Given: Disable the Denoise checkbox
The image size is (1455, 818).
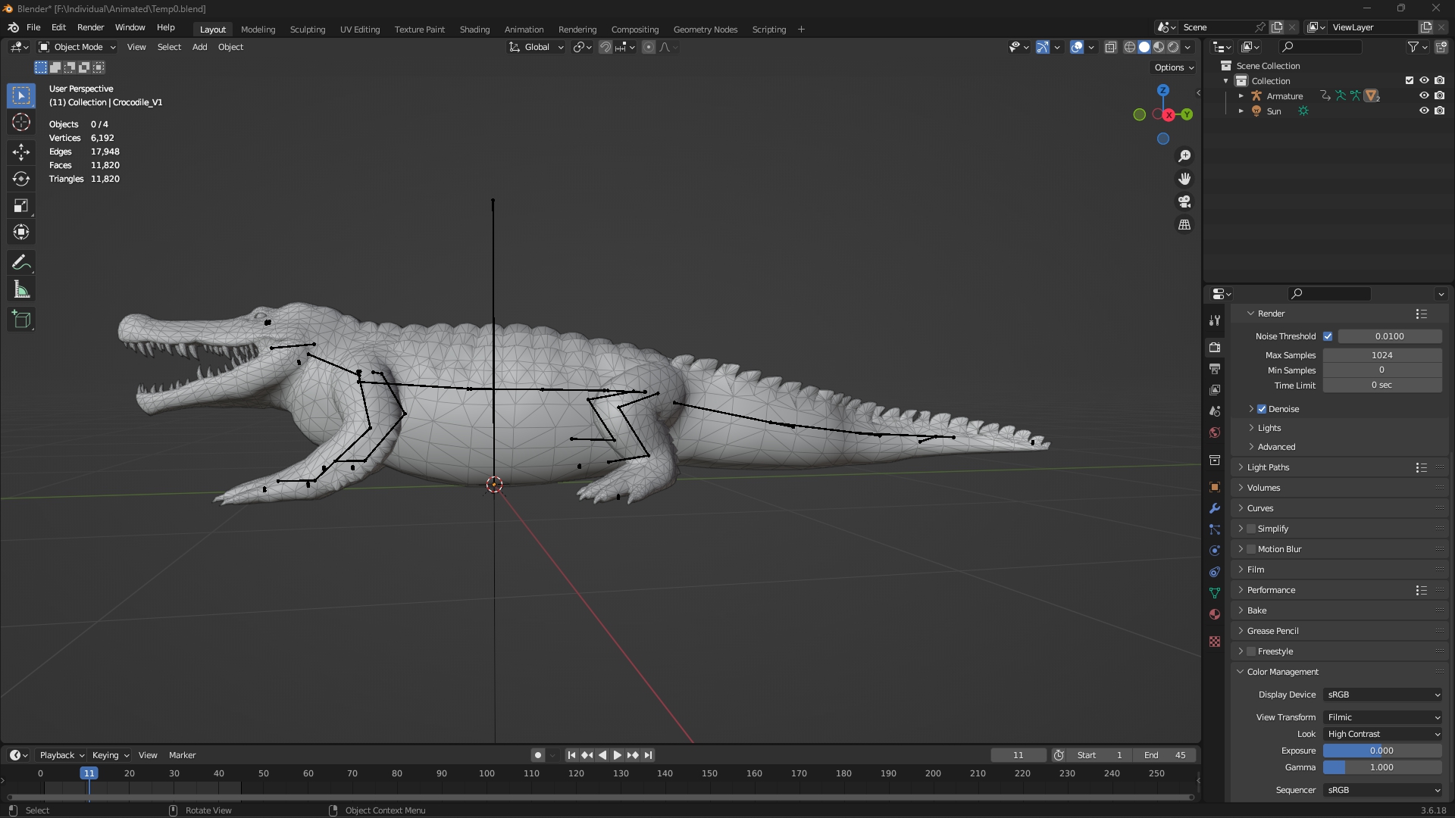Looking at the screenshot, I should (1262, 409).
